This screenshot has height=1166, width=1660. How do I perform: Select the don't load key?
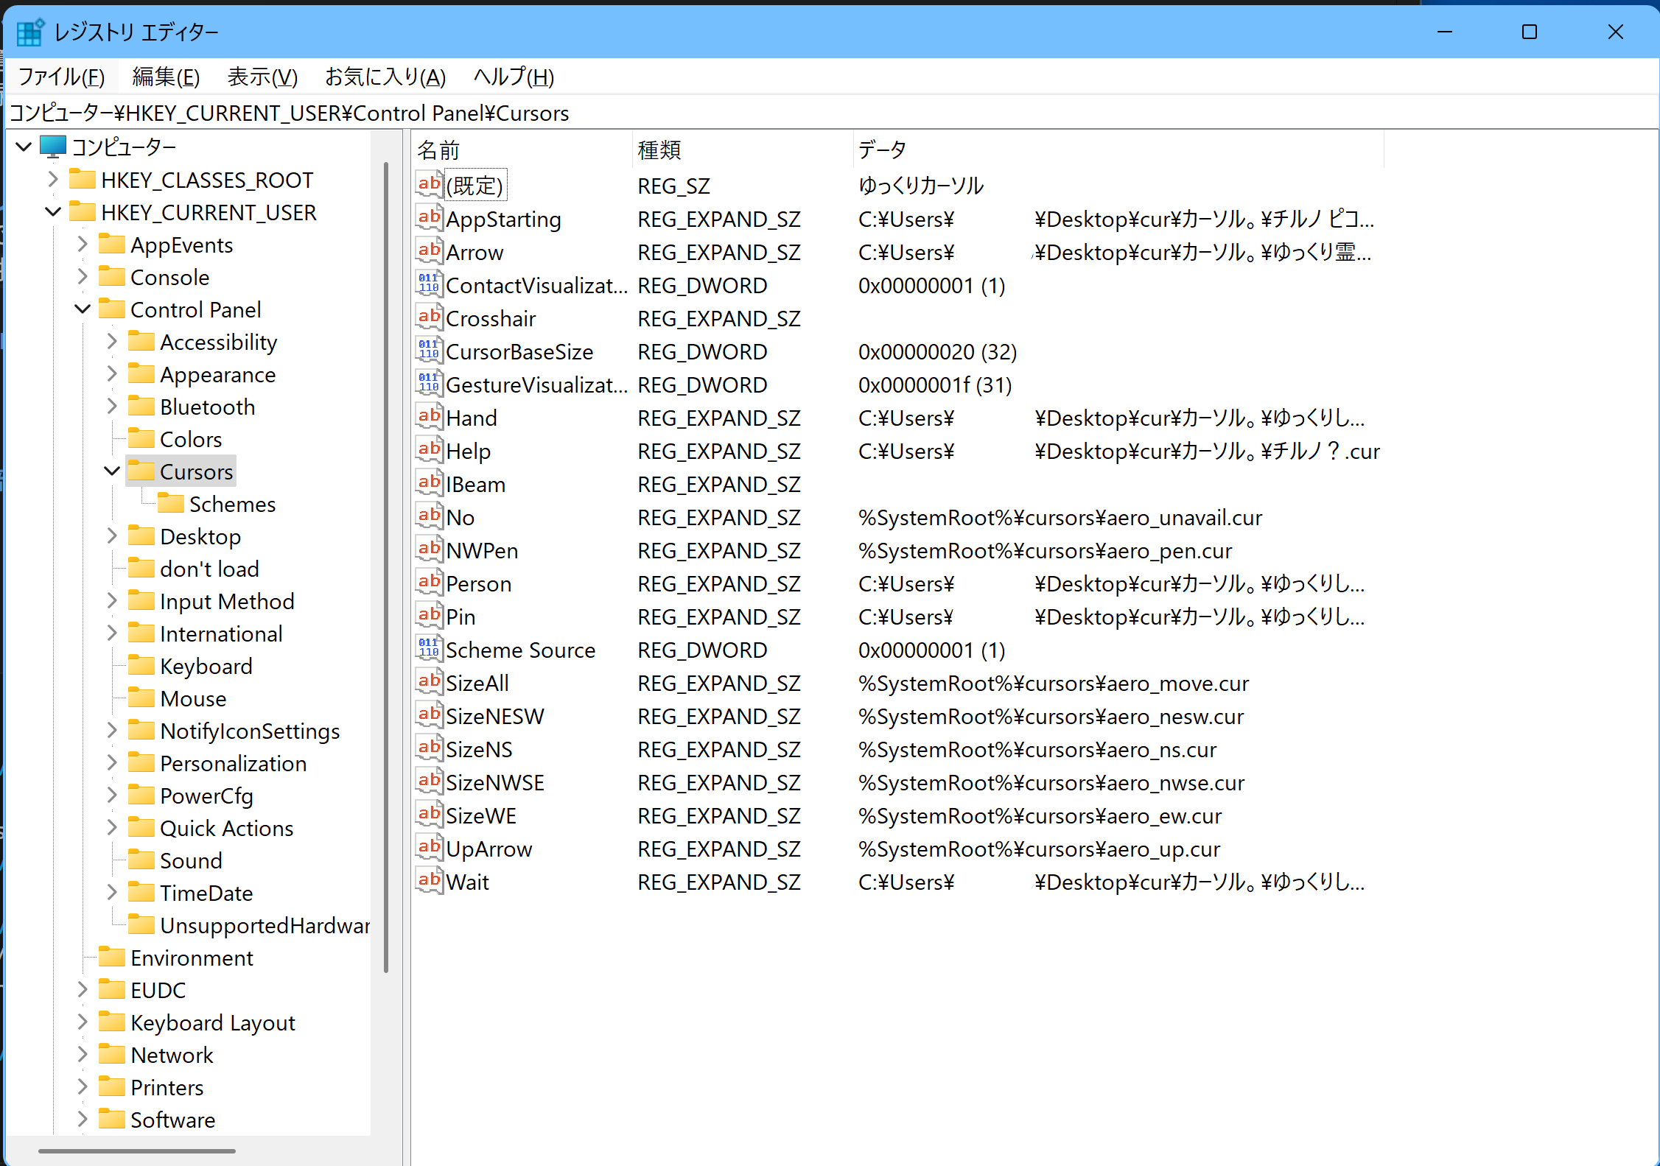pos(209,569)
